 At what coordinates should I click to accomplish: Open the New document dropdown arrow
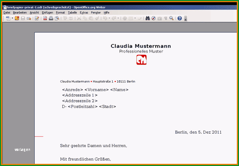[x=12, y=18]
